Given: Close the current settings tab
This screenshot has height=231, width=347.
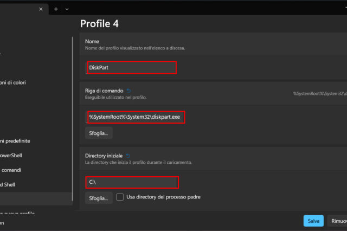Looking at the screenshot, I should click(x=41, y=9).
